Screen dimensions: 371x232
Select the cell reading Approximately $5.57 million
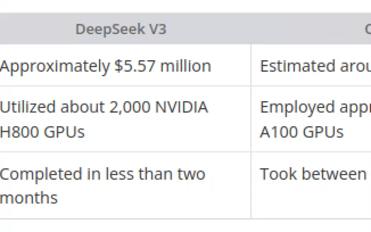(125, 65)
